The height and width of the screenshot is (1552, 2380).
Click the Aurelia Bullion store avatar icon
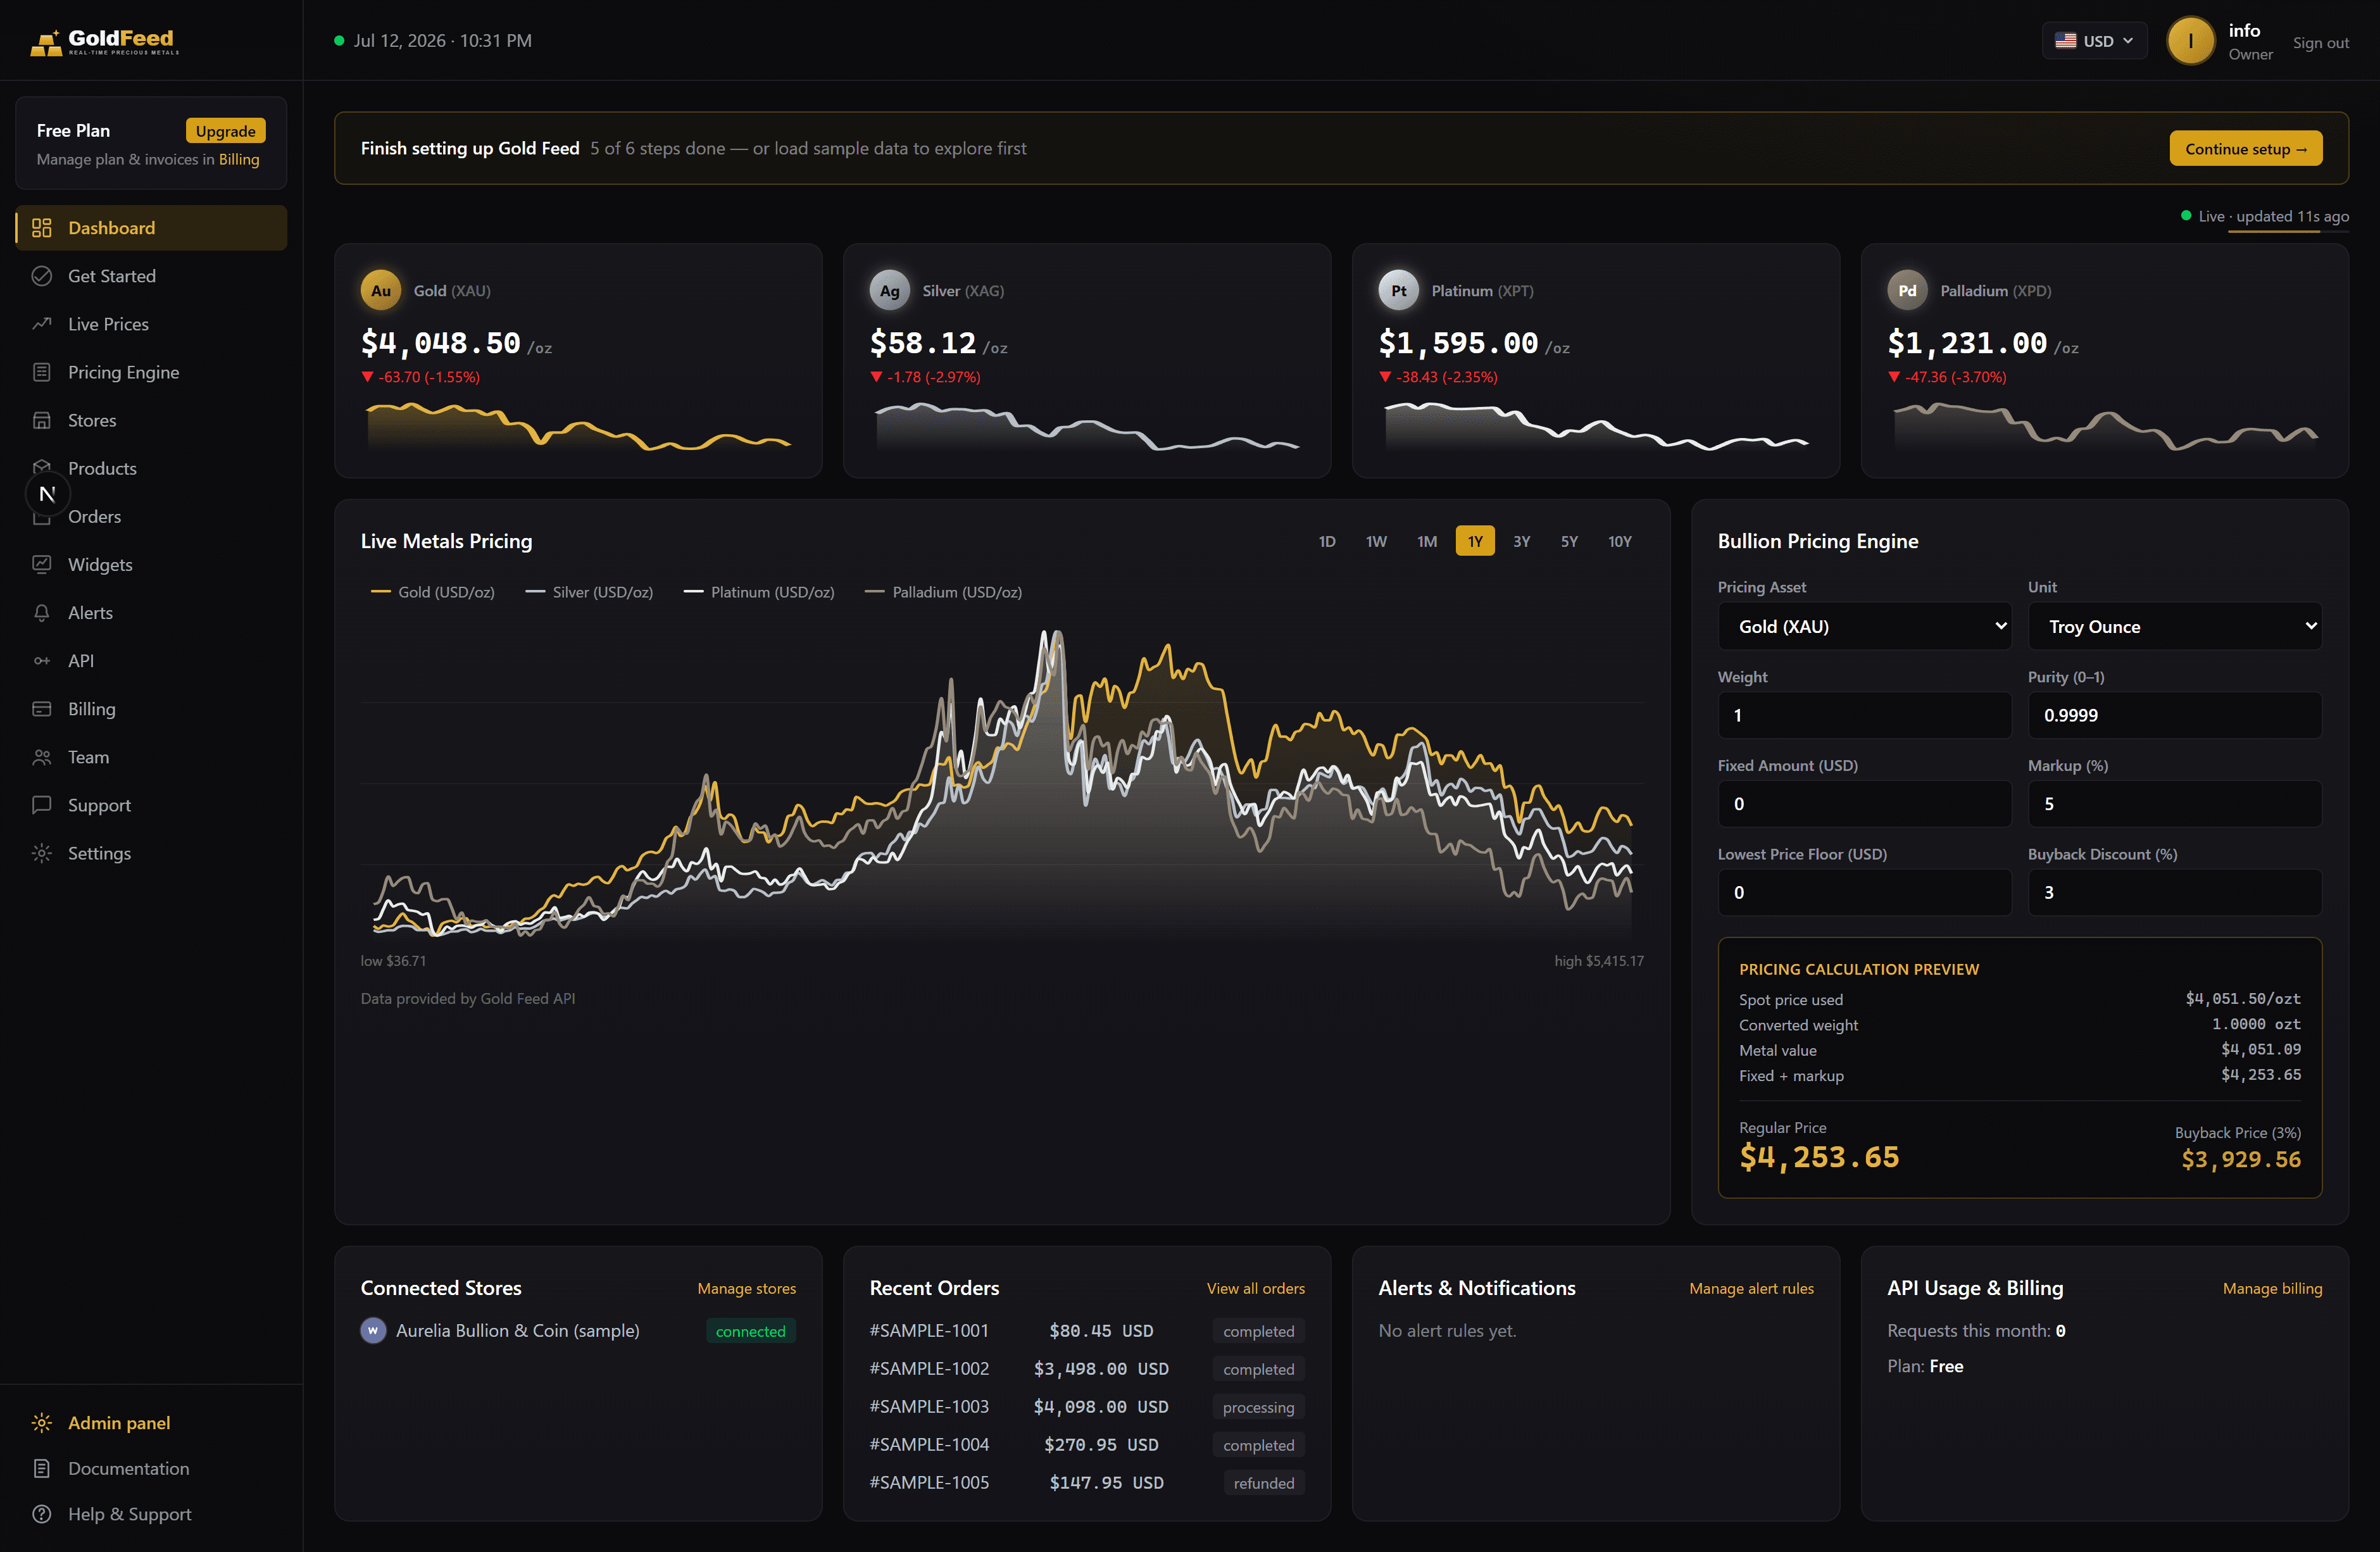(373, 1331)
